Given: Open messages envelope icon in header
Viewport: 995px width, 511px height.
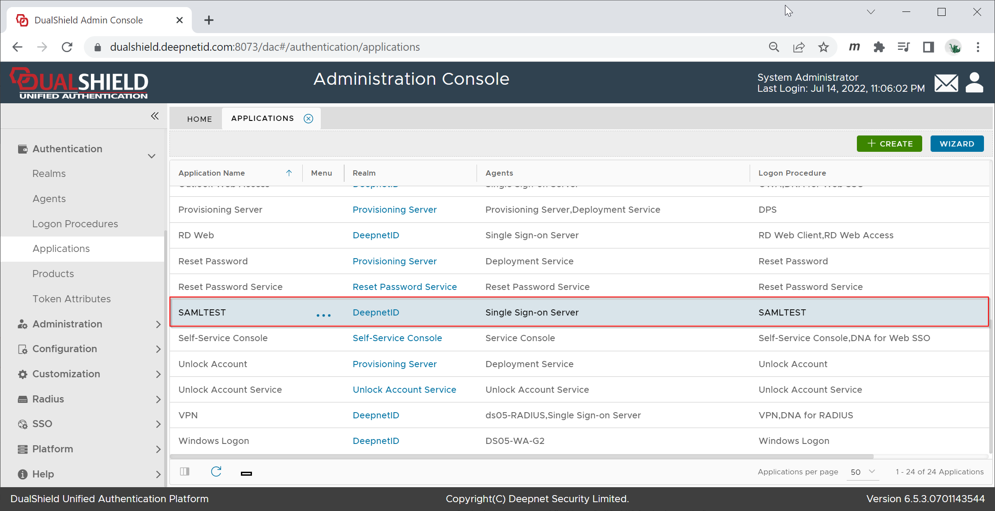Looking at the screenshot, I should click(x=946, y=83).
